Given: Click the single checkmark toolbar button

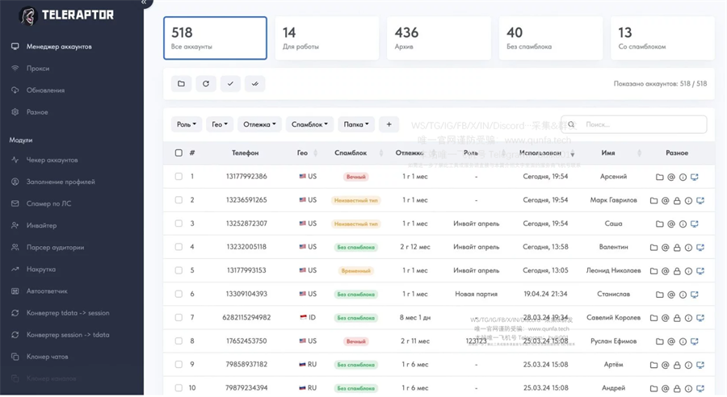Looking at the screenshot, I should 230,84.
